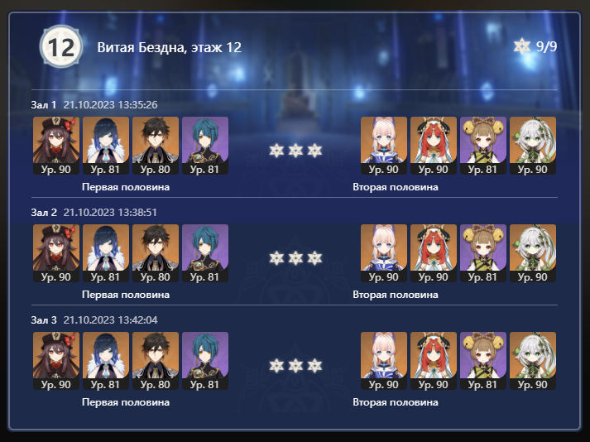Select Kokomi portrait in Зал 1 second half
This screenshot has width=590, height=442.
[x=384, y=146]
